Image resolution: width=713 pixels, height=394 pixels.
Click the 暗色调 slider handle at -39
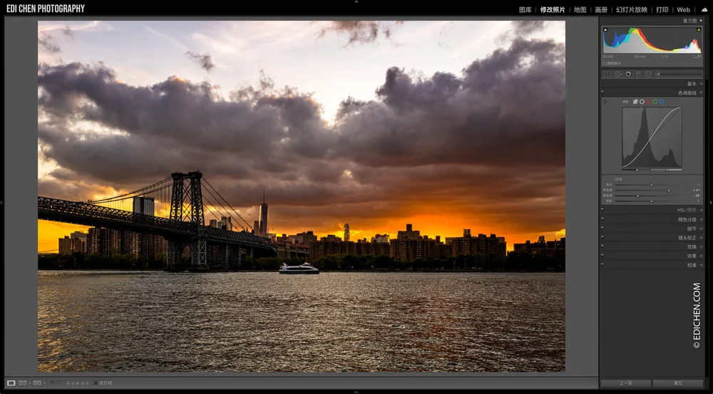click(638, 196)
